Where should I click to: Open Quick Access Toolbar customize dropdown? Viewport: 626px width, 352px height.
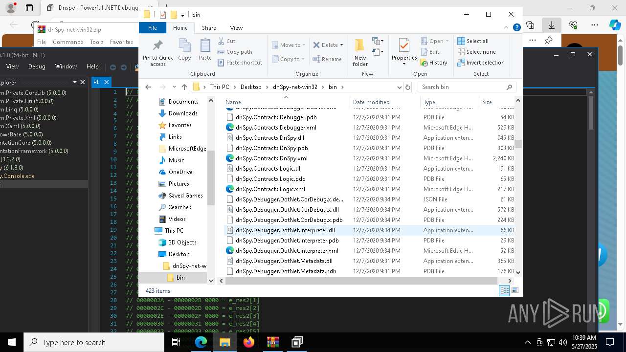tap(182, 15)
